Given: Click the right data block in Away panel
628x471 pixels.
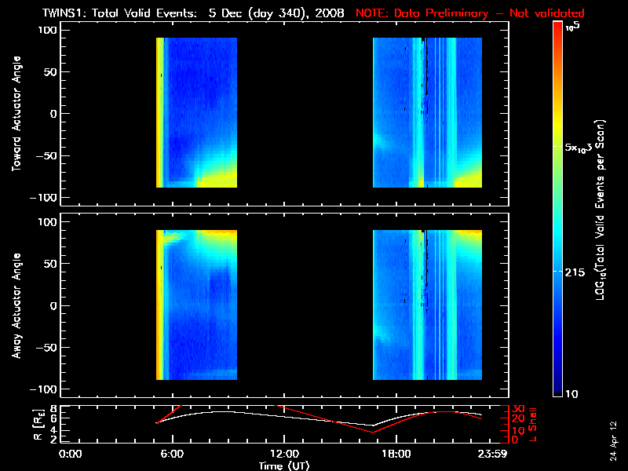Looking at the screenshot, I should click(x=427, y=305).
